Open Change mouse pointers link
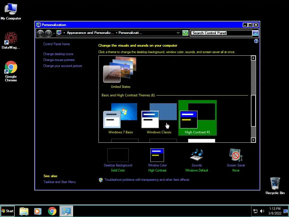 (59, 60)
